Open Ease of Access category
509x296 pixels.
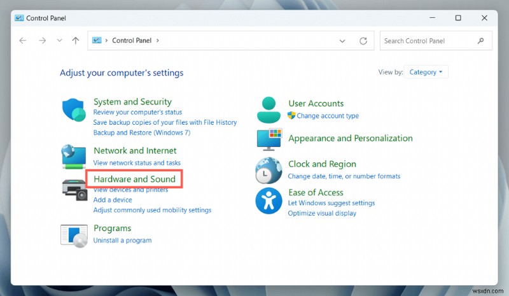point(316,192)
